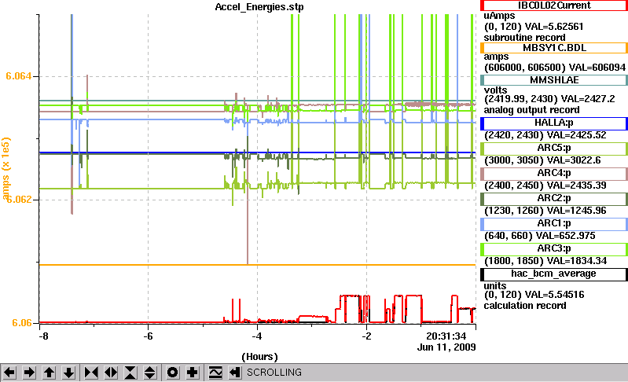The height and width of the screenshot is (382, 628).
Task: Click the plus toolbar icon
Action: click(193, 373)
